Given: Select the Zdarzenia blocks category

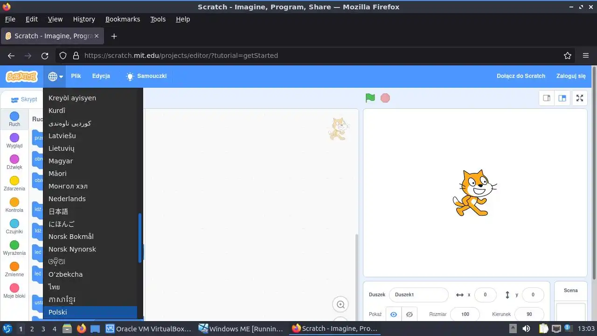Looking at the screenshot, I should point(14,184).
